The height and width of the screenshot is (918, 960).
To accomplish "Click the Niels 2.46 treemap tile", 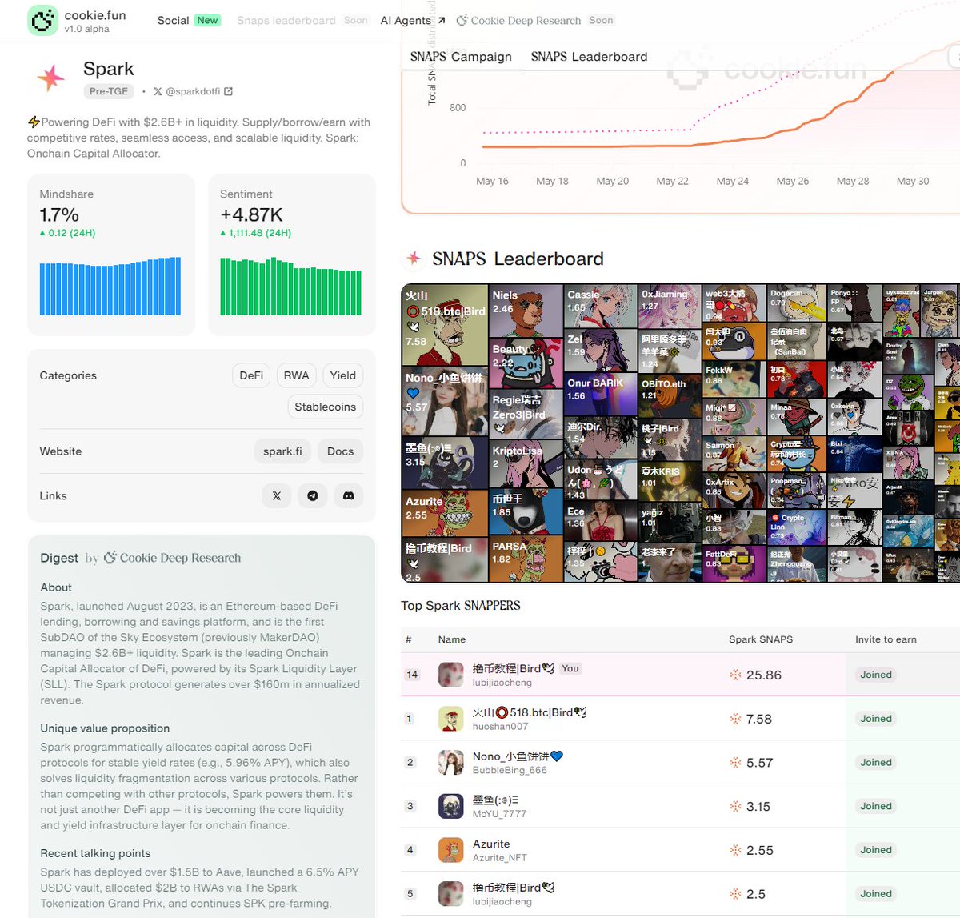I will [x=526, y=311].
